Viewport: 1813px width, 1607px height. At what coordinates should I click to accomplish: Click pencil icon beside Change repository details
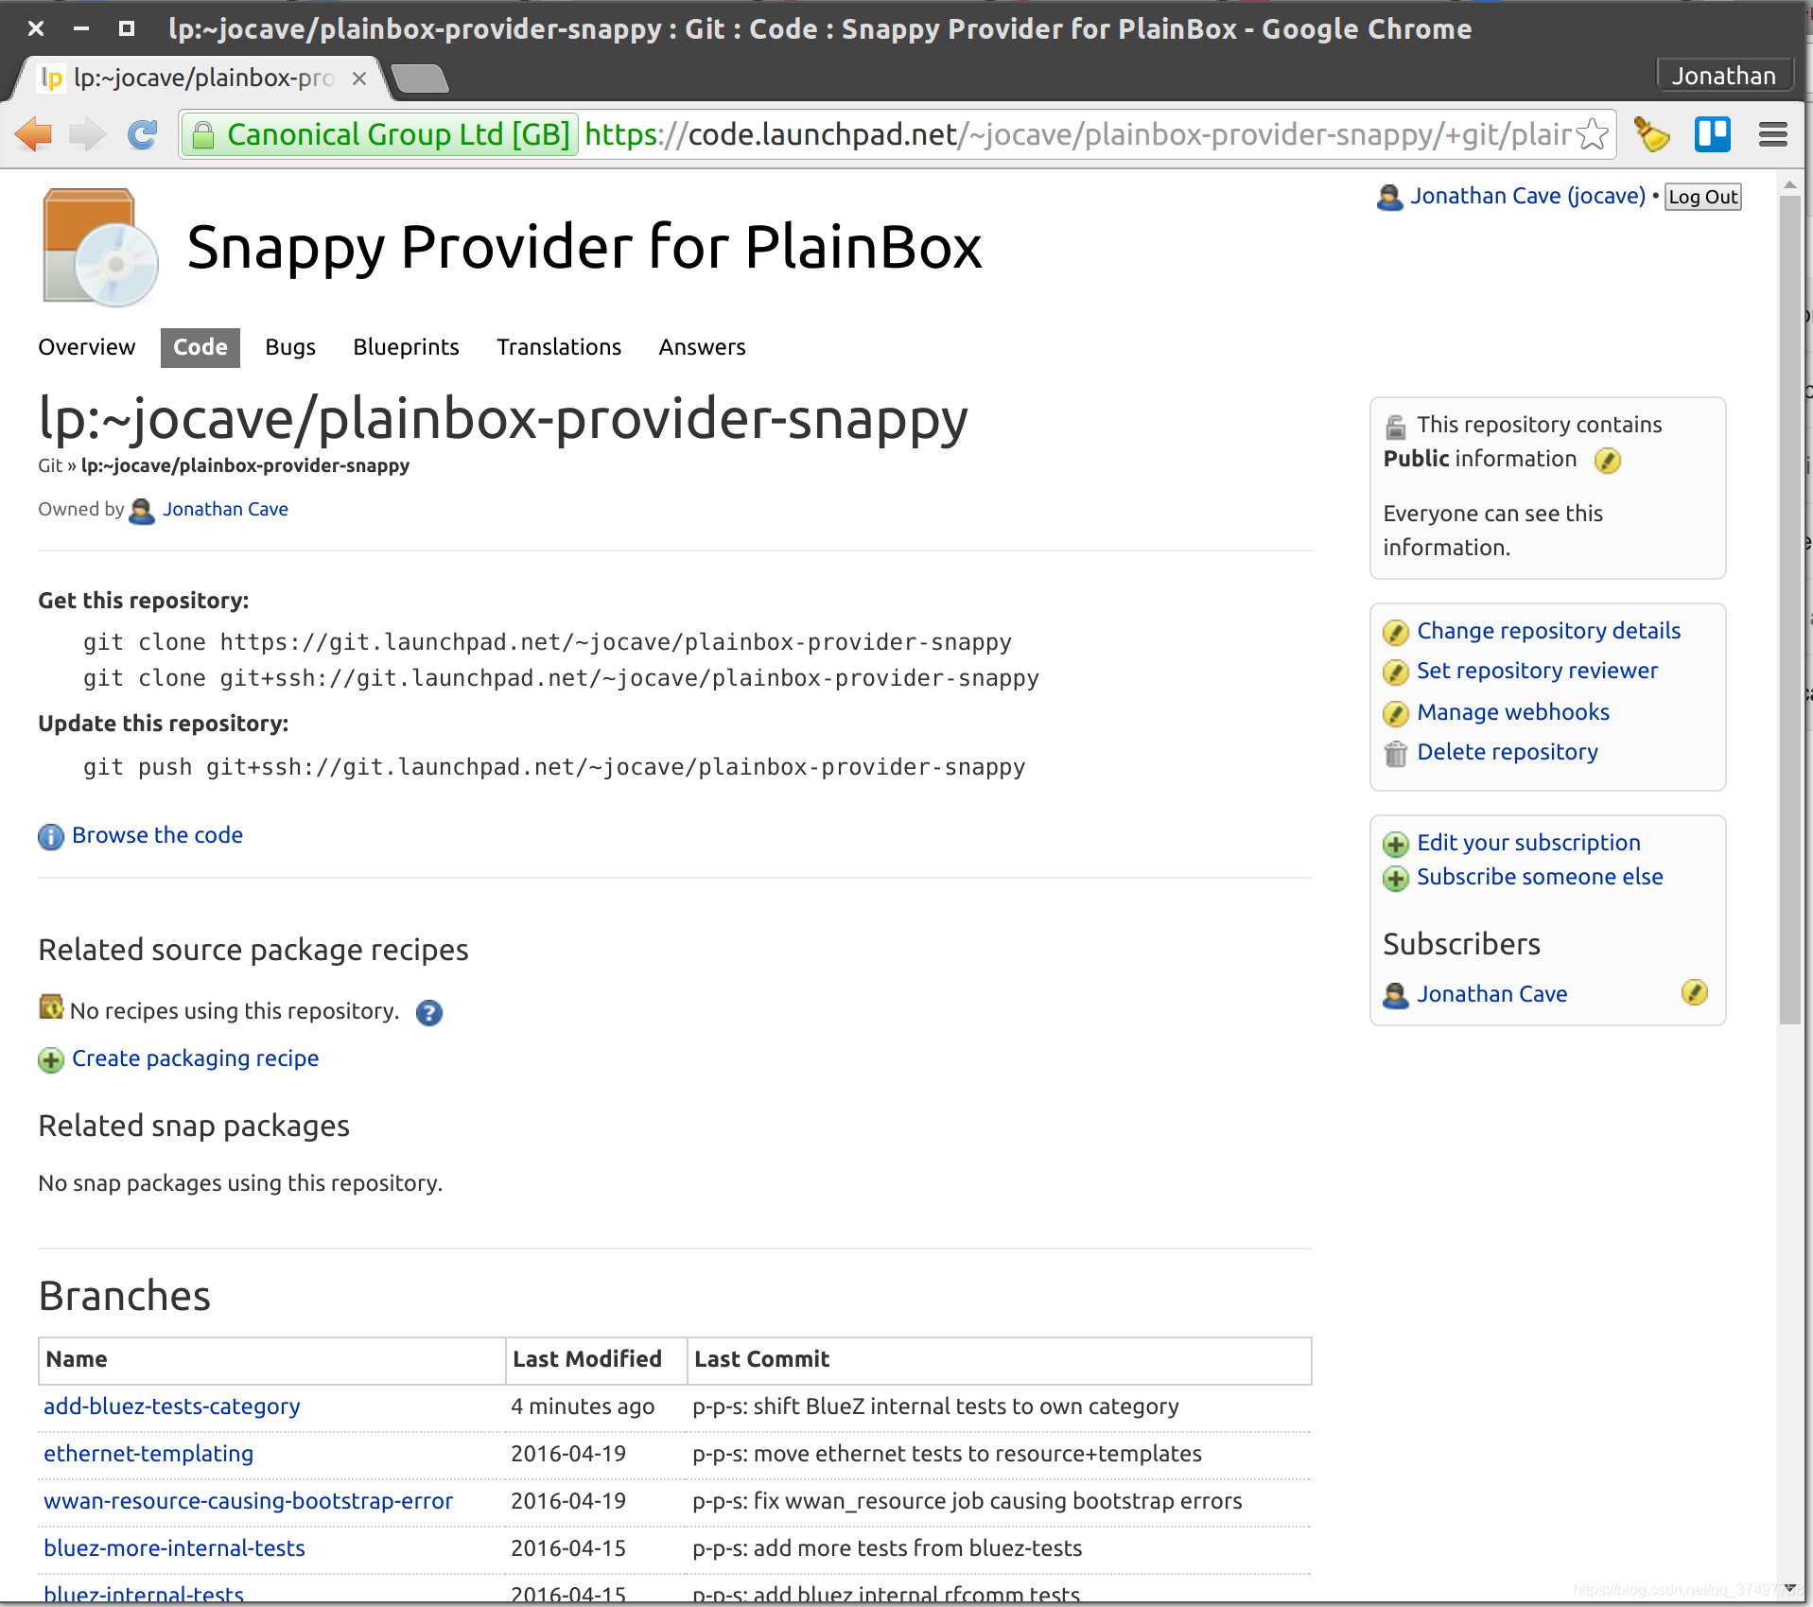tap(1396, 633)
